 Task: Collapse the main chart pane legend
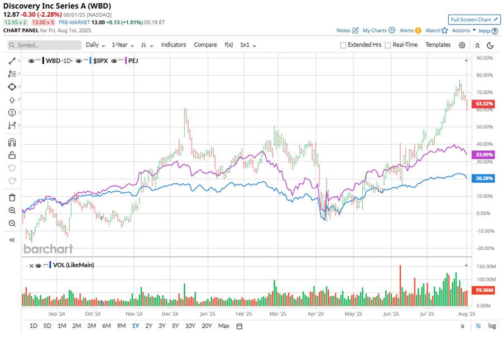coord(466,60)
